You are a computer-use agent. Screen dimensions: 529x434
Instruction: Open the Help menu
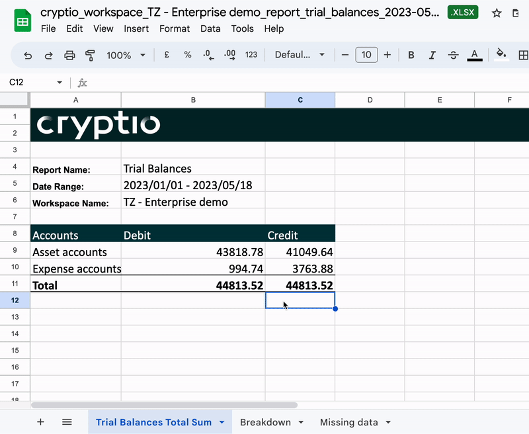(274, 28)
